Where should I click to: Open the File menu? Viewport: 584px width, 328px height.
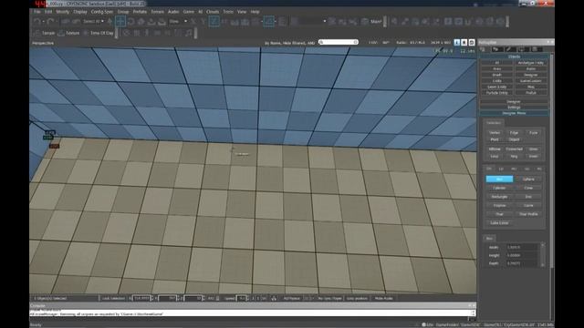(x=37, y=12)
